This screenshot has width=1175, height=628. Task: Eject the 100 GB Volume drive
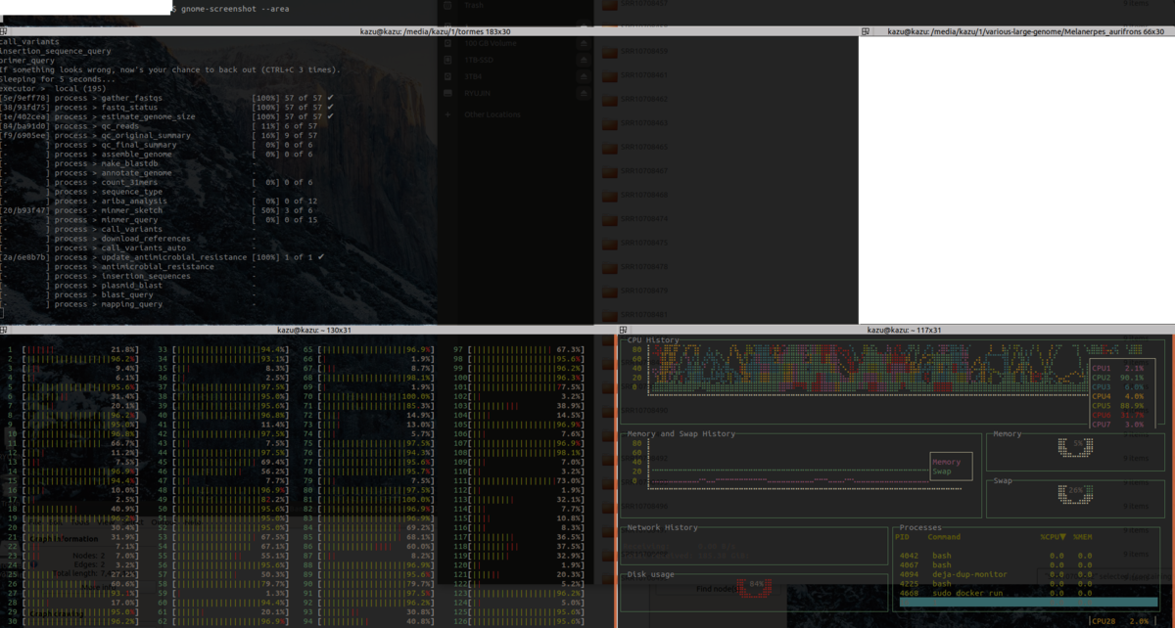pos(584,43)
